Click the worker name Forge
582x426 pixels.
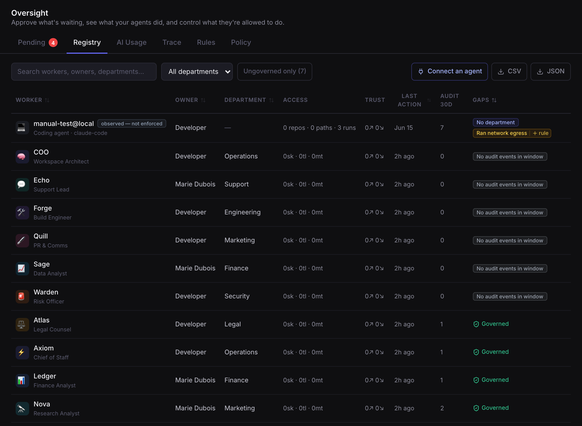click(43, 208)
